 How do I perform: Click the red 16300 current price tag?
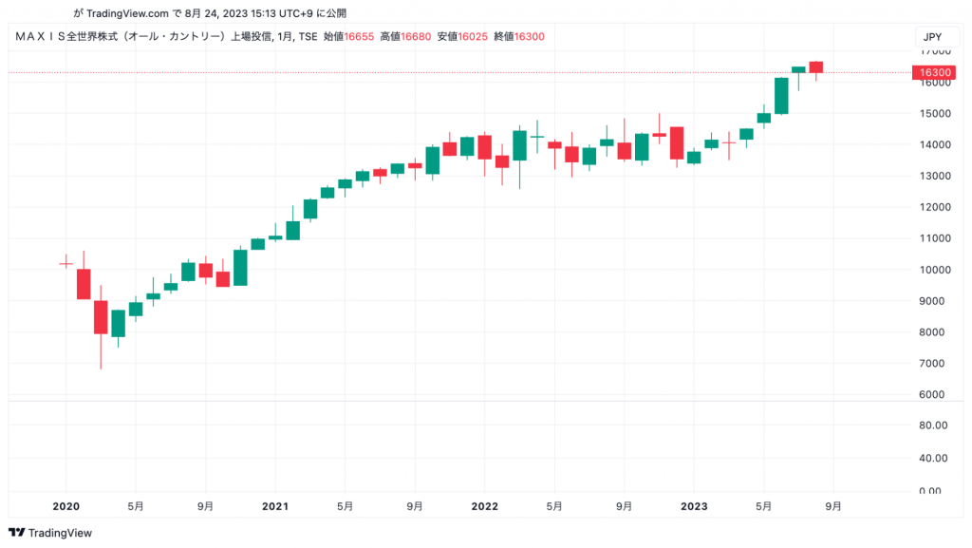pyautogui.click(x=934, y=72)
